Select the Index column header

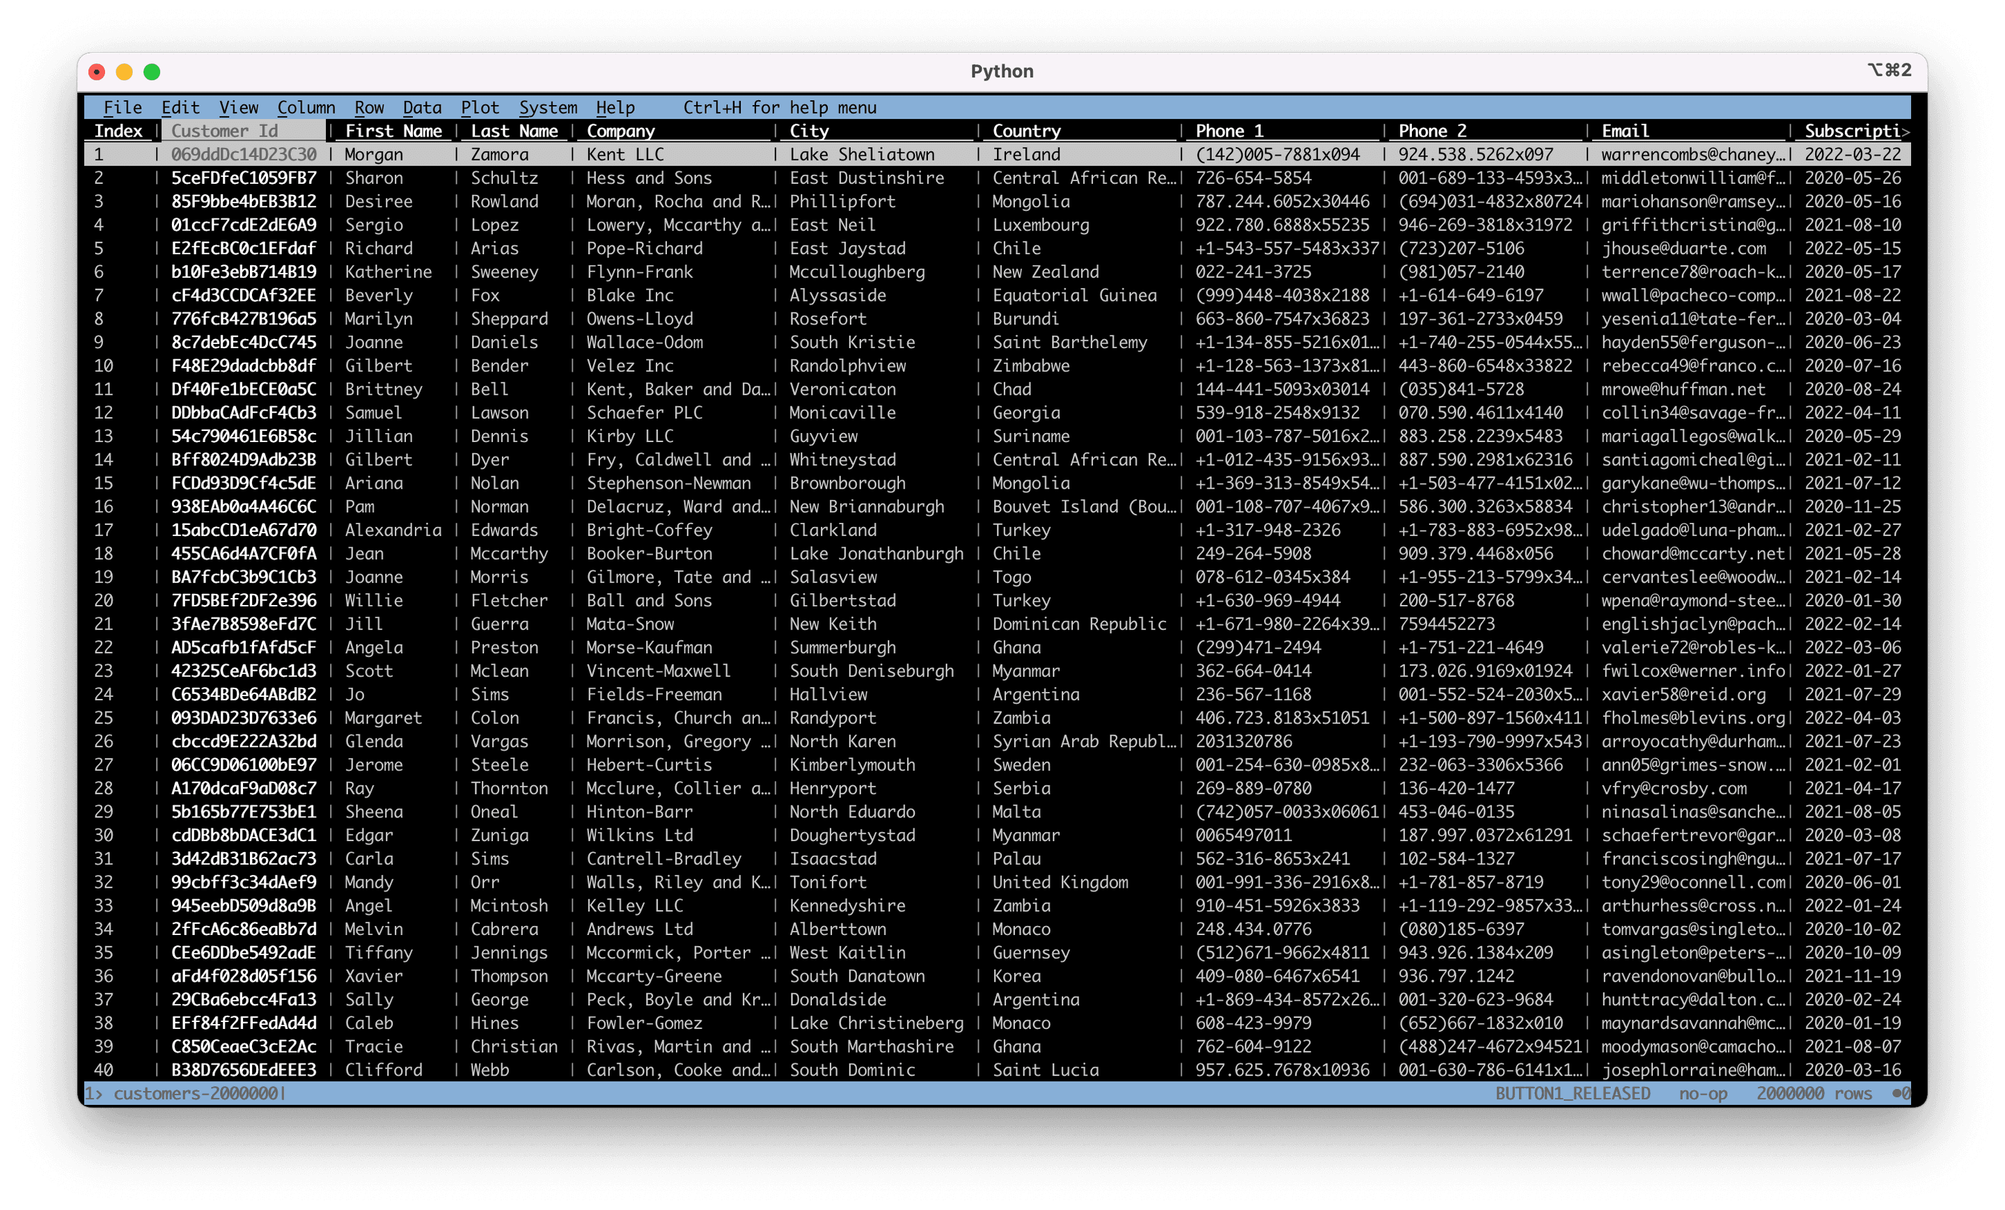click(x=119, y=131)
